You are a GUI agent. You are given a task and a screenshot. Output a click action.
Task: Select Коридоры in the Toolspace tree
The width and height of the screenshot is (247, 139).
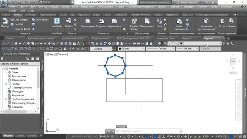pyautogui.click(x=17, y=107)
